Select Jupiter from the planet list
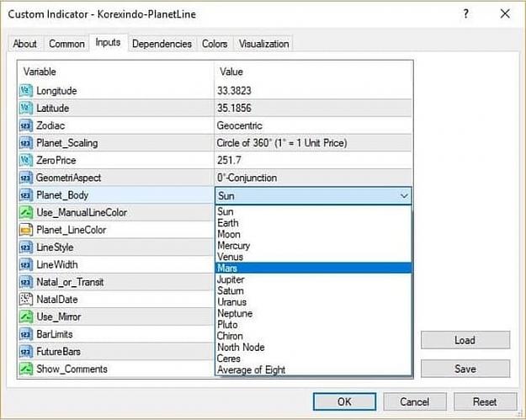Viewport: 526px width, 420px height. tap(313, 279)
